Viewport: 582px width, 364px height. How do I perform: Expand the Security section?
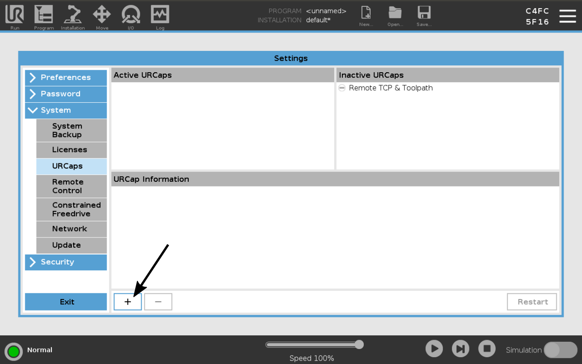[65, 262]
